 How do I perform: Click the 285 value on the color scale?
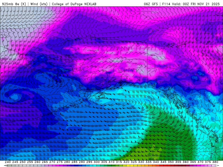(x=74, y=162)
